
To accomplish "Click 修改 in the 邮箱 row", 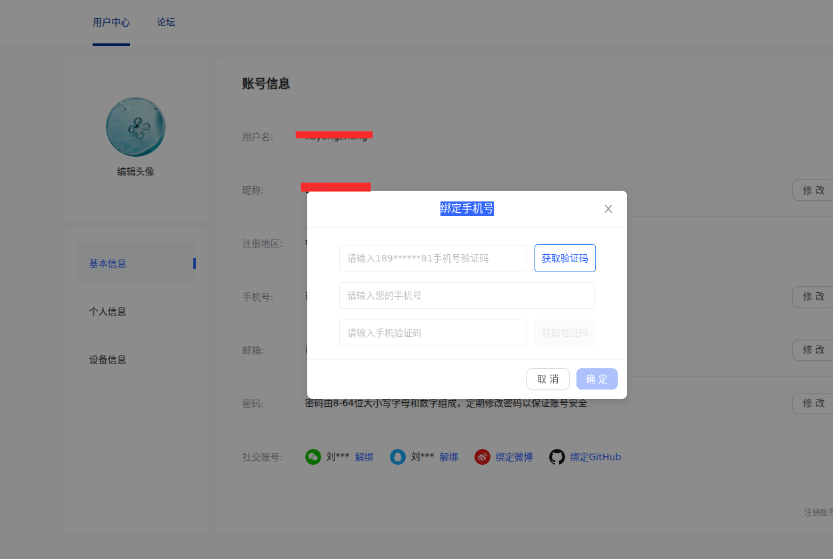I will tap(813, 350).
